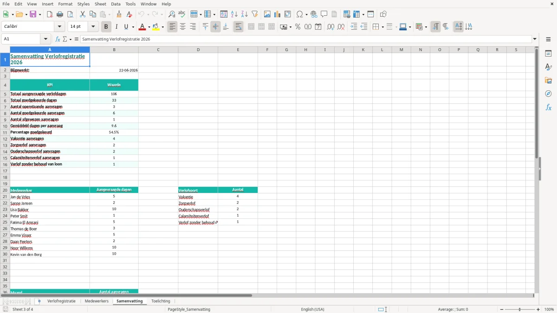
Task: Switch to the Verlofregistratie sheet tab
Action: click(61, 301)
